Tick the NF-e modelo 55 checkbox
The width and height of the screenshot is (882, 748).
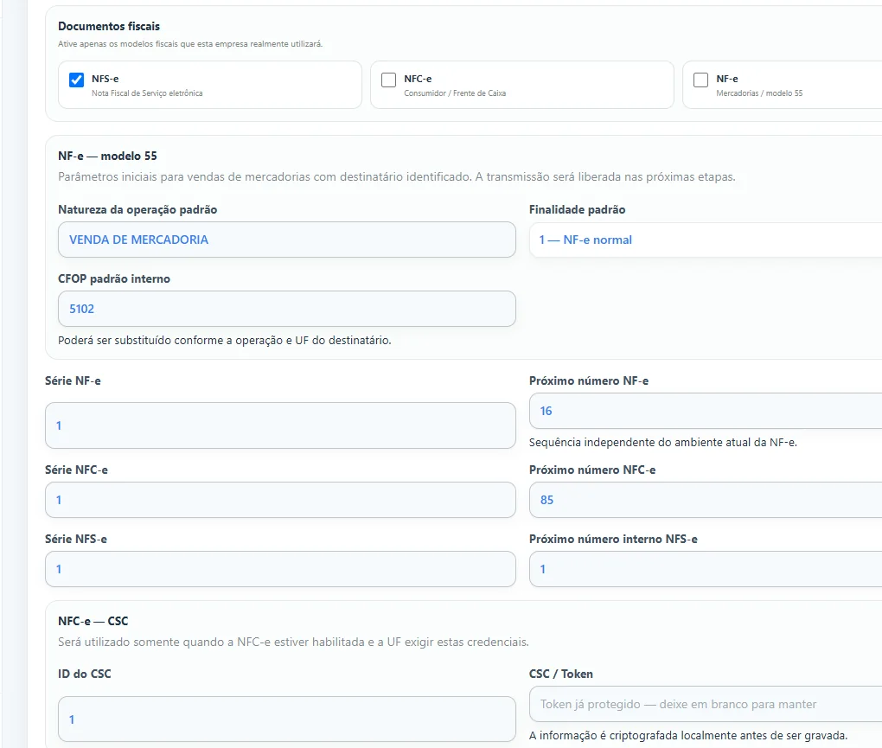(x=701, y=80)
